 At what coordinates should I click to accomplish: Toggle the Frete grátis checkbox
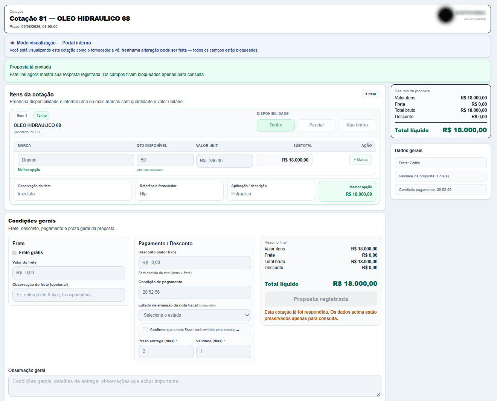(15, 253)
